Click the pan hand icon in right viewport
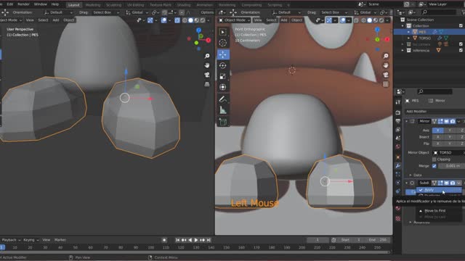 [x=386, y=65]
